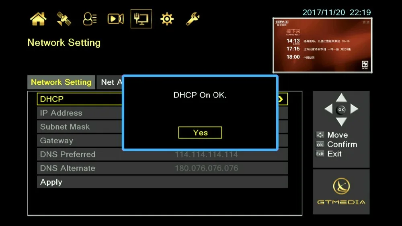Confirm the dialog with Yes
This screenshot has height=226, width=402.
200,132
